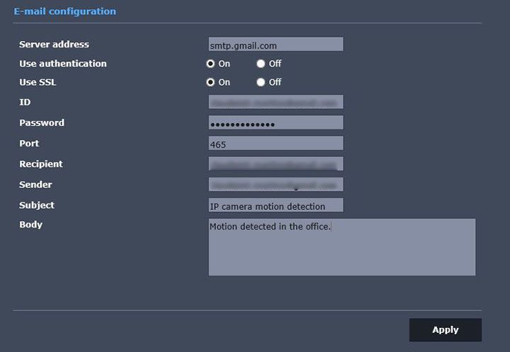Click the Recipient email field
Screen dimensions: 510x352
click(276, 164)
